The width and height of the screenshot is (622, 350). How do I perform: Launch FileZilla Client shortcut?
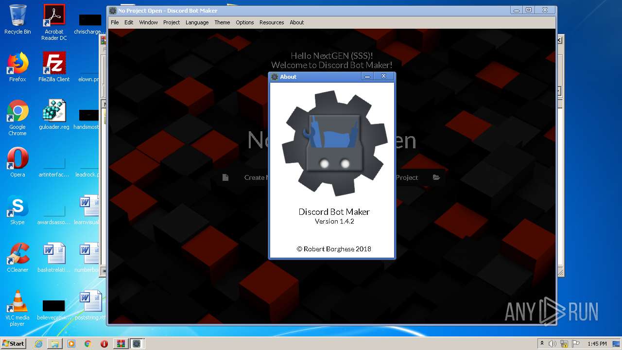pos(54,67)
